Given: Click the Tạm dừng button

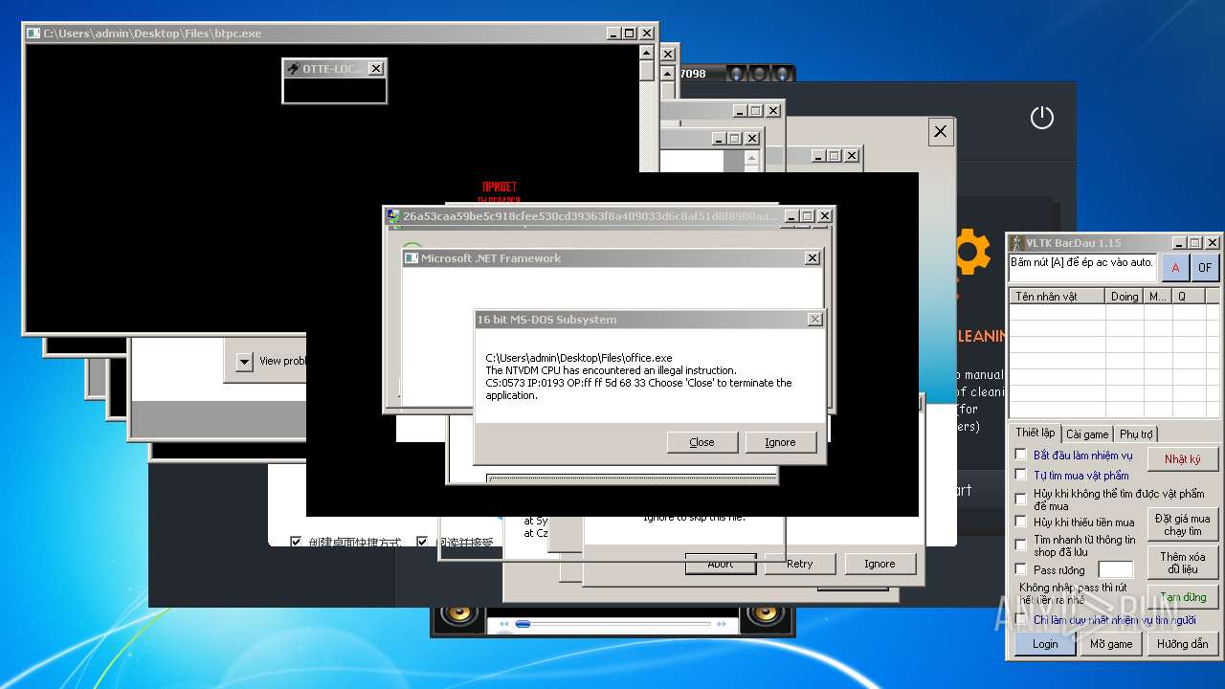Looking at the screenshot, I should [1183, 597].
